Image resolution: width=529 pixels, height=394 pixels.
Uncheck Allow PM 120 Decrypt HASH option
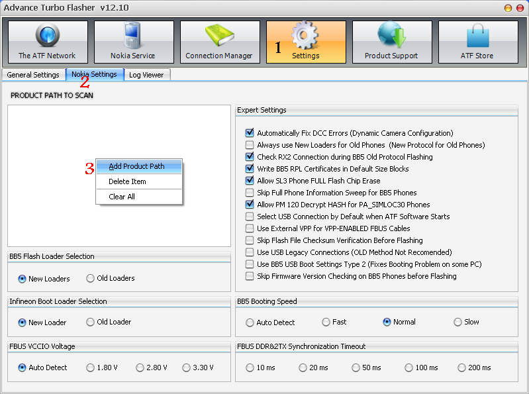coord(250,205)
